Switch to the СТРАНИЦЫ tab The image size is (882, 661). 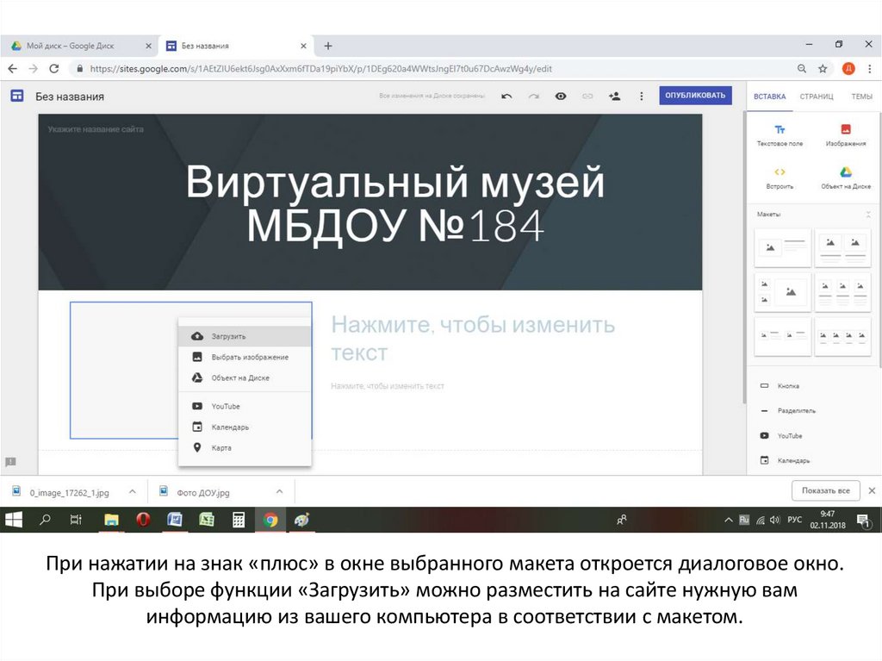pyautogui.click(x=817, y=97)
